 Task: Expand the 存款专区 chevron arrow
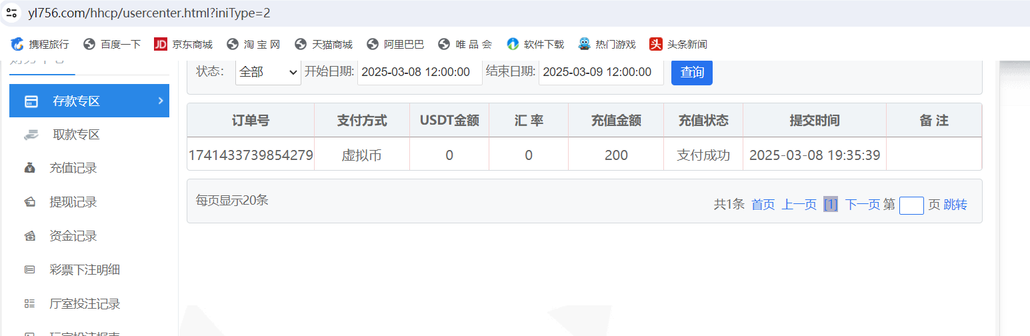pos(160,101)
